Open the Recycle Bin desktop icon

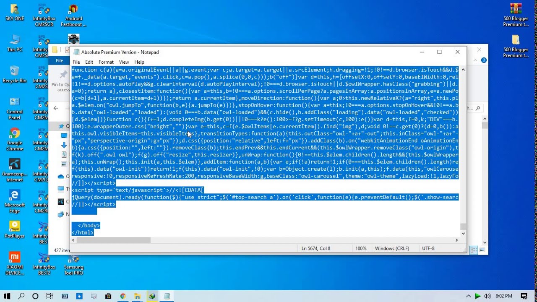(15, 75)
